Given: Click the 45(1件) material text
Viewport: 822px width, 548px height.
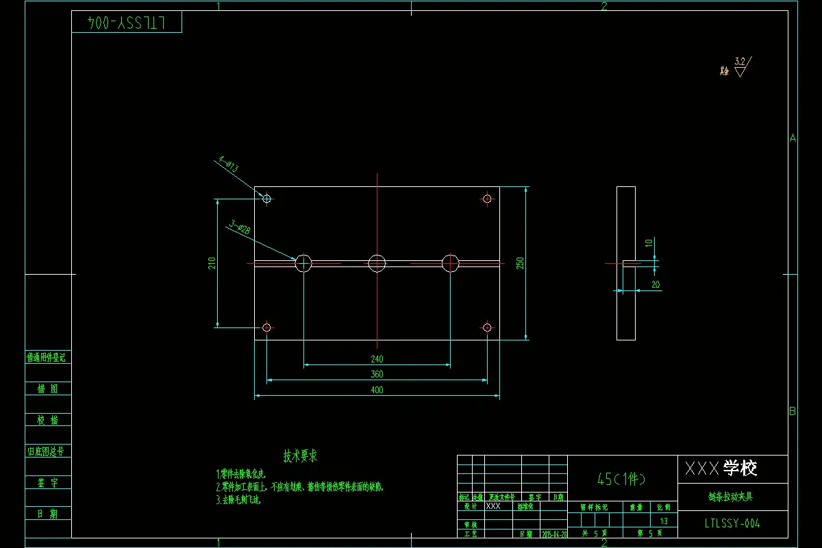Looking at the screenshot, I should (621, 478).
